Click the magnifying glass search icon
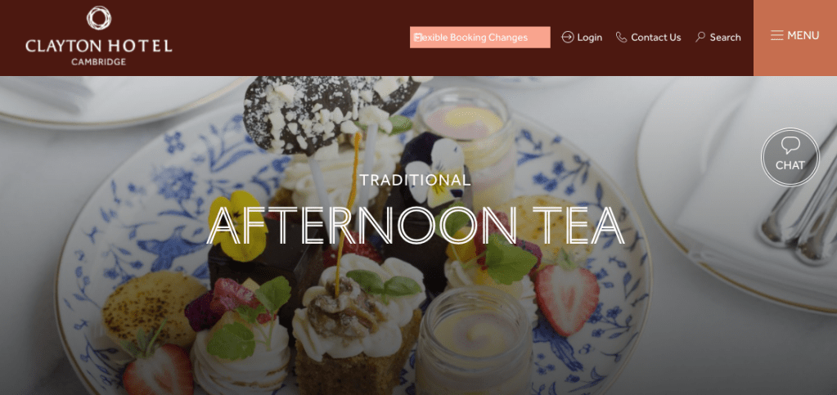This screenshot has width=837, height=395. [x=700, y=37]
